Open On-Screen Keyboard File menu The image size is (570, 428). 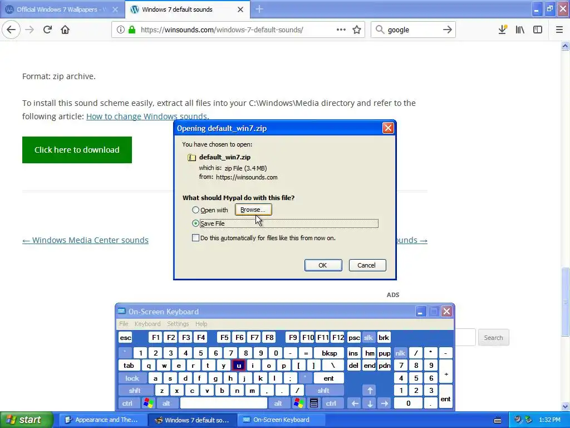tap(124, 324)
